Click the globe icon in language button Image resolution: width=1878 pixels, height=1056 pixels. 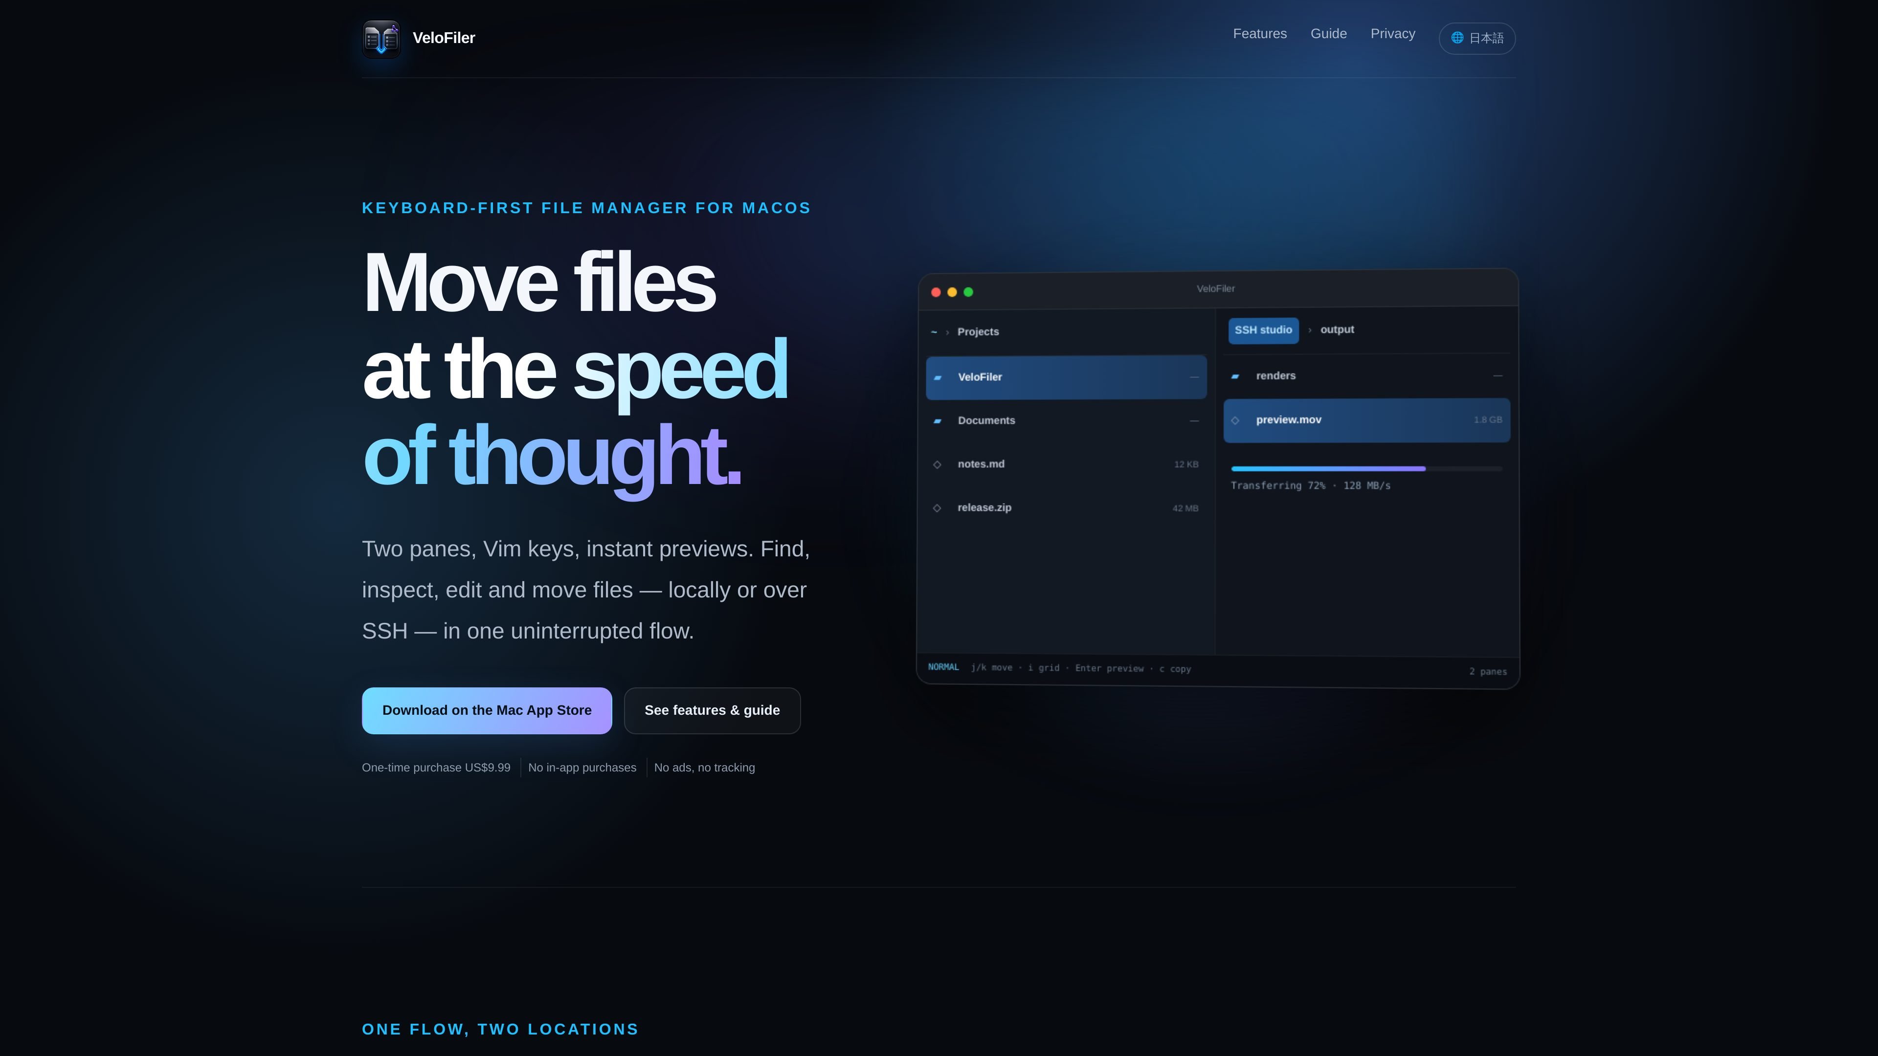1457,38
